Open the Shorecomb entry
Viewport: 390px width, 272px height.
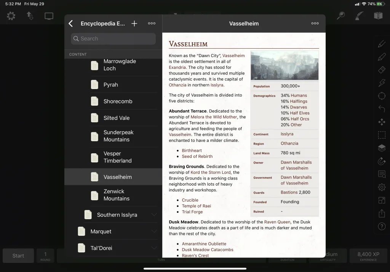[113, 101]
